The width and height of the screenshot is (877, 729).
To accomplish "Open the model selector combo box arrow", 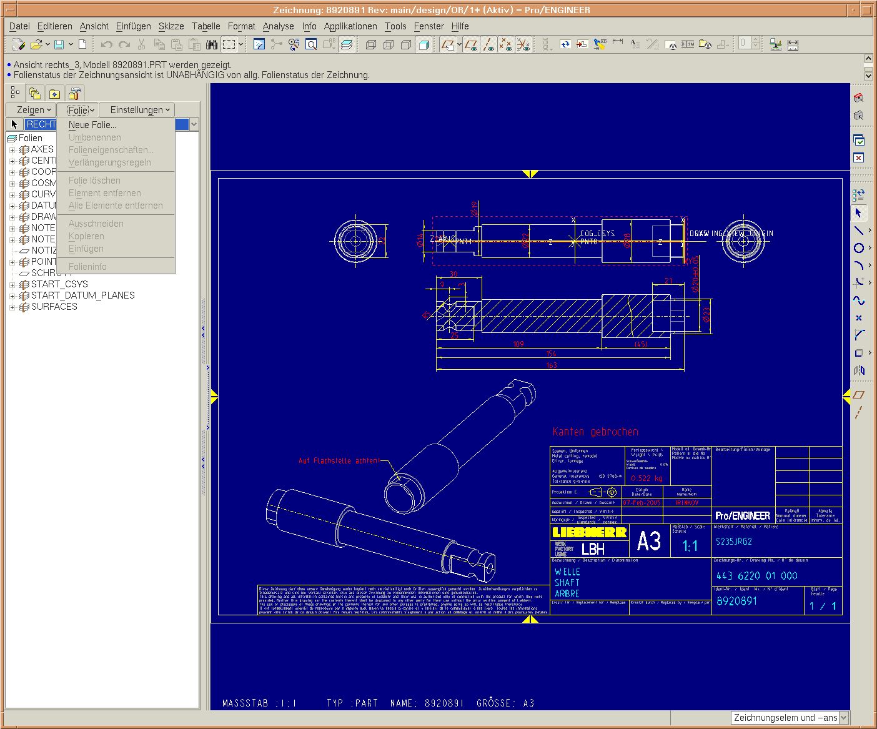I will pyautogui.click(x=194, y=124).
